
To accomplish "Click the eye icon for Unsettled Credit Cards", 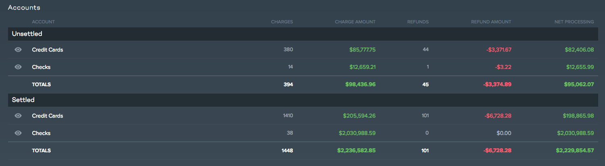I will (18, 50).
